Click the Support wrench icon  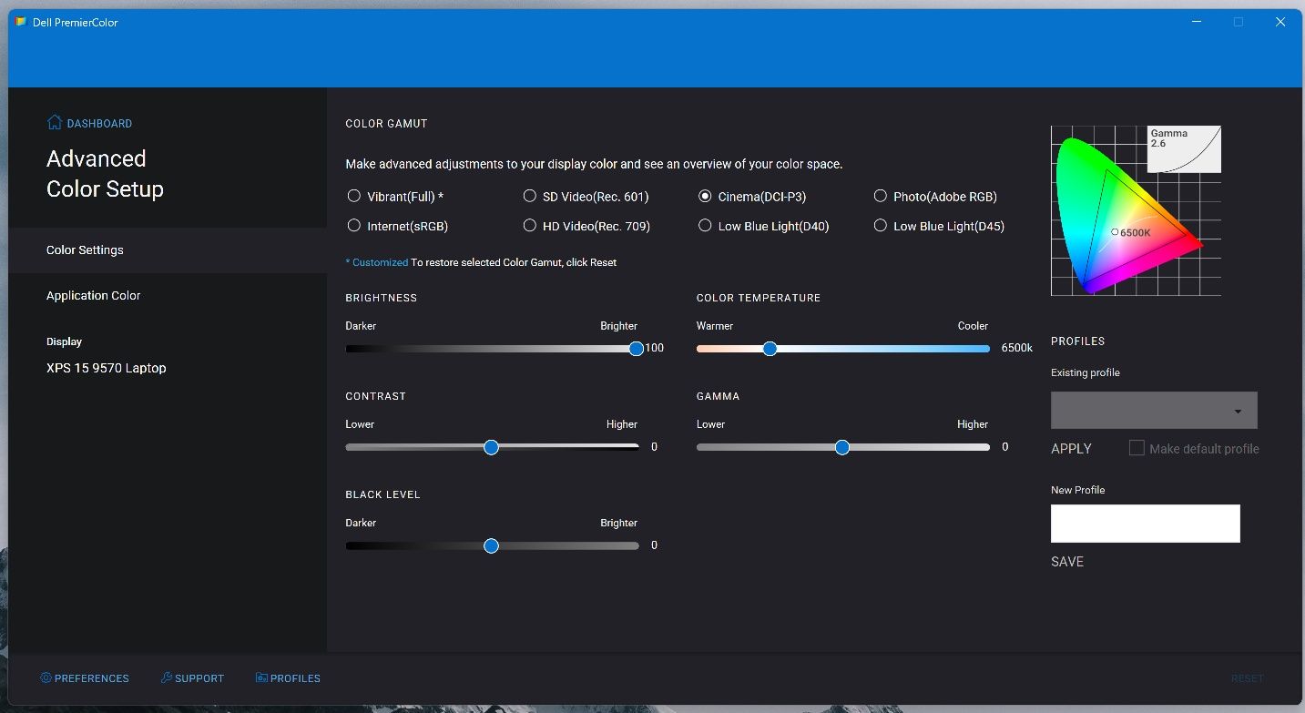click(x=167, y=678)
